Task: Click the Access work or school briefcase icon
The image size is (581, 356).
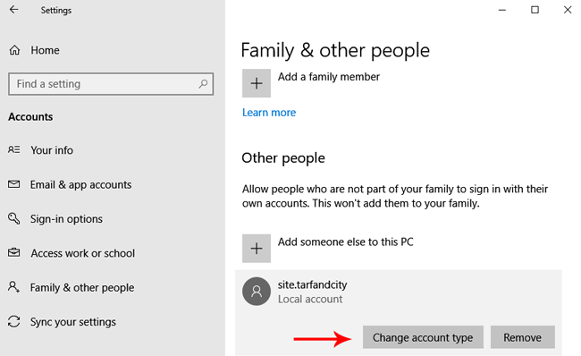Action: pyautogui.click(x=14, y=252)
